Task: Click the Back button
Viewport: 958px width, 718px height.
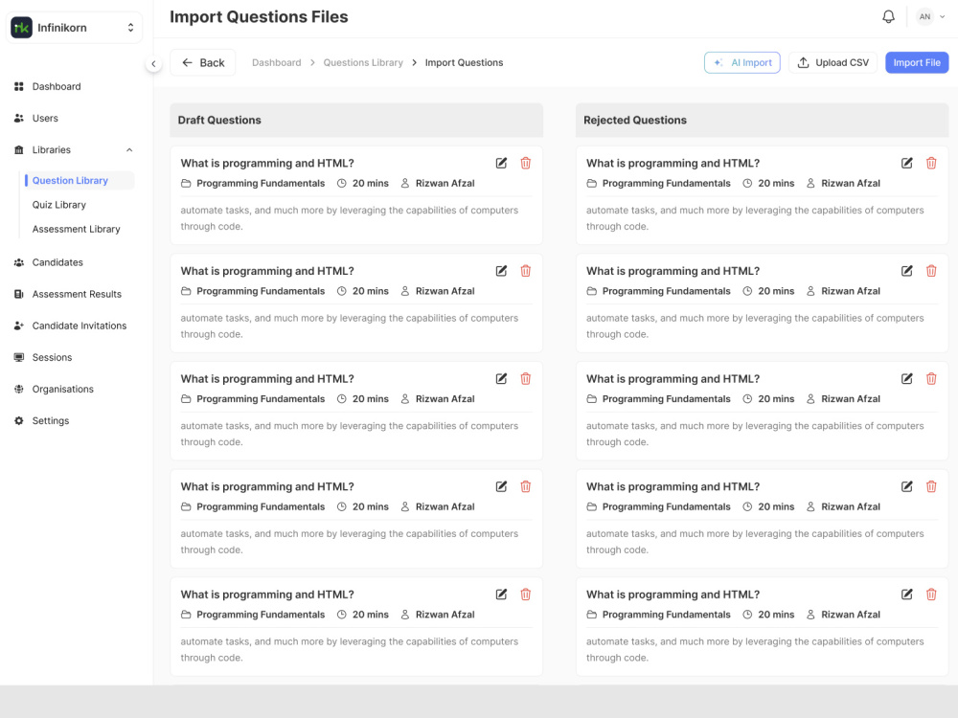Action: [x=203, y=63]
